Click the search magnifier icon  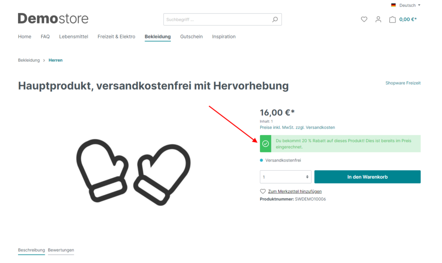pos(275,19)
